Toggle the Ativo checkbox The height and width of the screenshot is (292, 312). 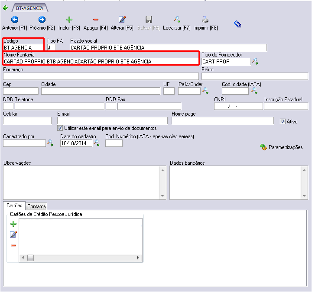point(283,121)
